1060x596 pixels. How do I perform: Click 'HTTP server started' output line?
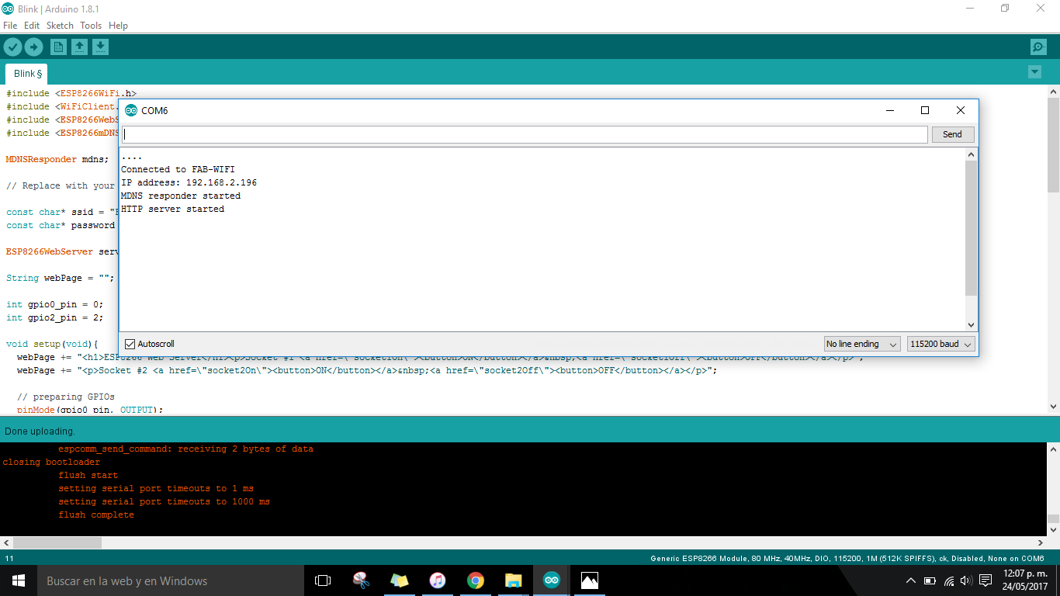tap(172, 210)
